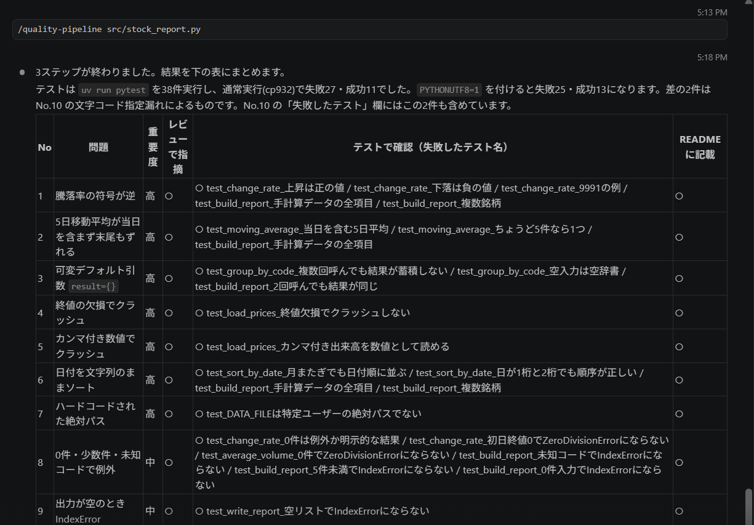Click the gray bullet dot before the reply
Image resolution: width=754 pixels, height=525 pixels.
point(22,72)
